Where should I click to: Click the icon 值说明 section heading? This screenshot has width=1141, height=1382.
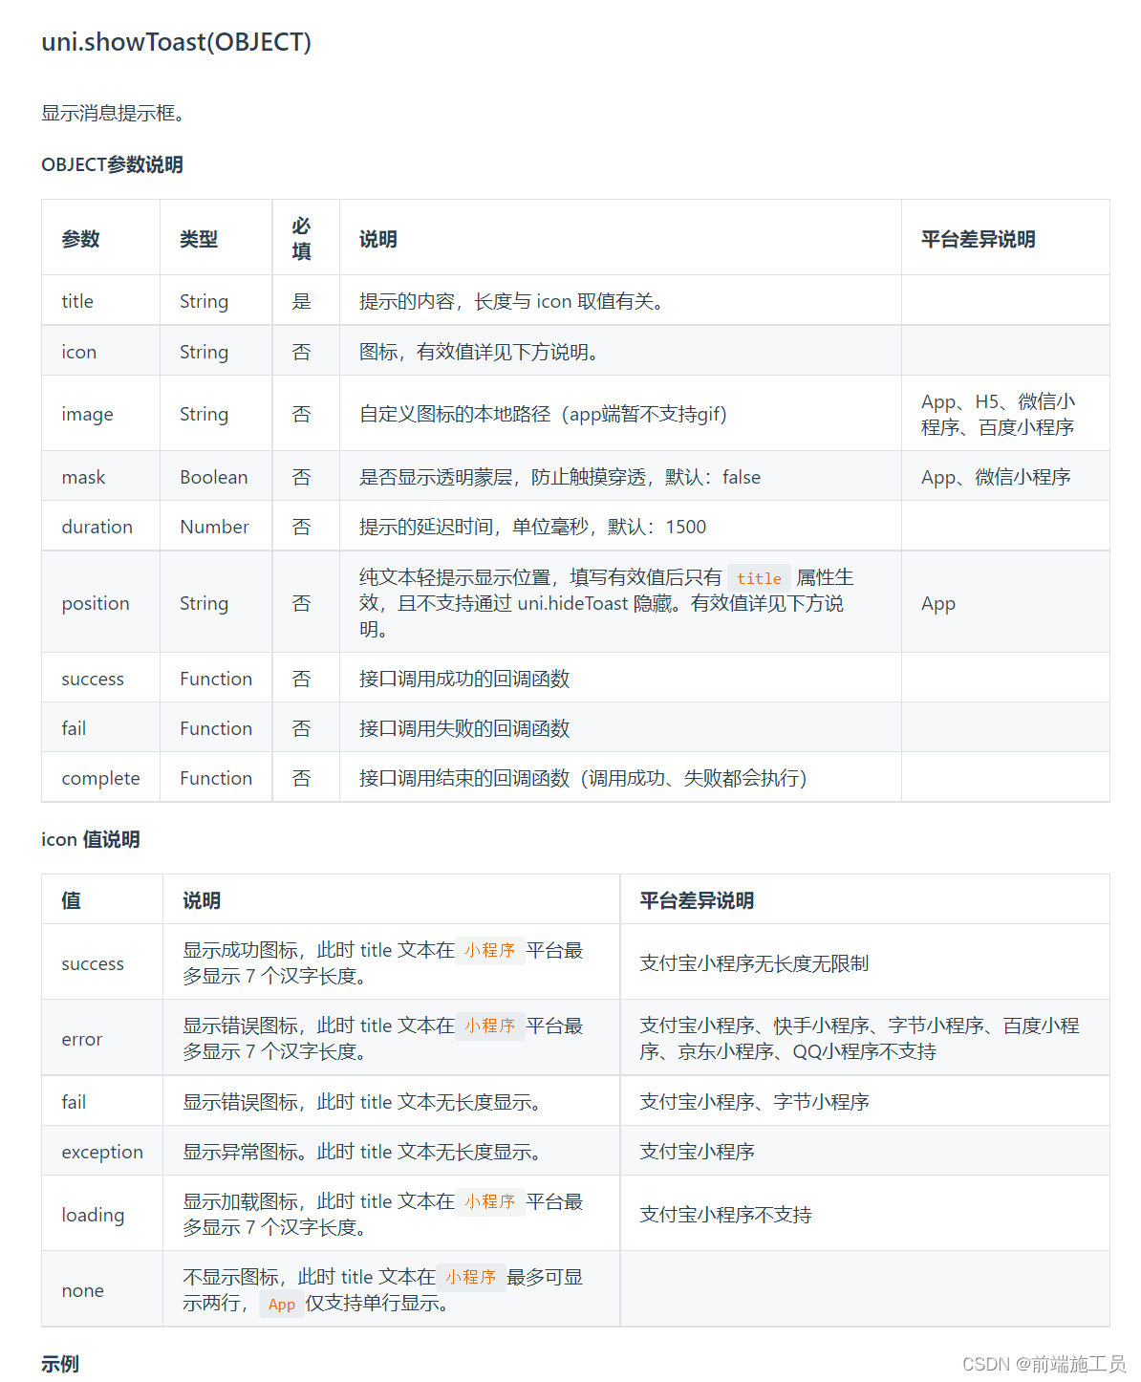tap(91, 839)
